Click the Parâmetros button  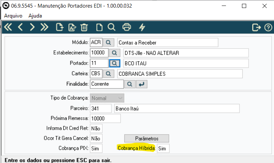pyautogui.click(x=147, y=138)
